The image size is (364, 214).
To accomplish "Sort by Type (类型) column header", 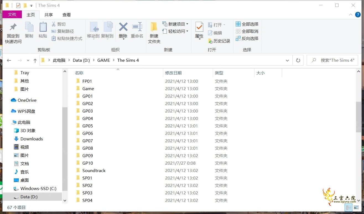I will tap(219, 73).
